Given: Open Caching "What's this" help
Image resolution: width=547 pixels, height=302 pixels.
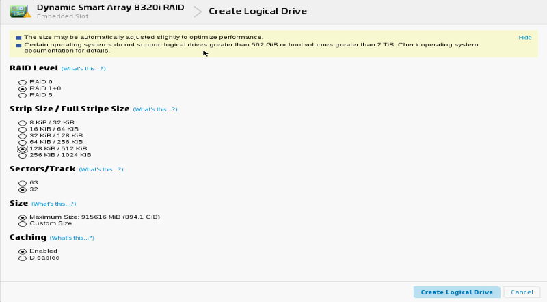Looking at the screenshot, I should [72, 238].
